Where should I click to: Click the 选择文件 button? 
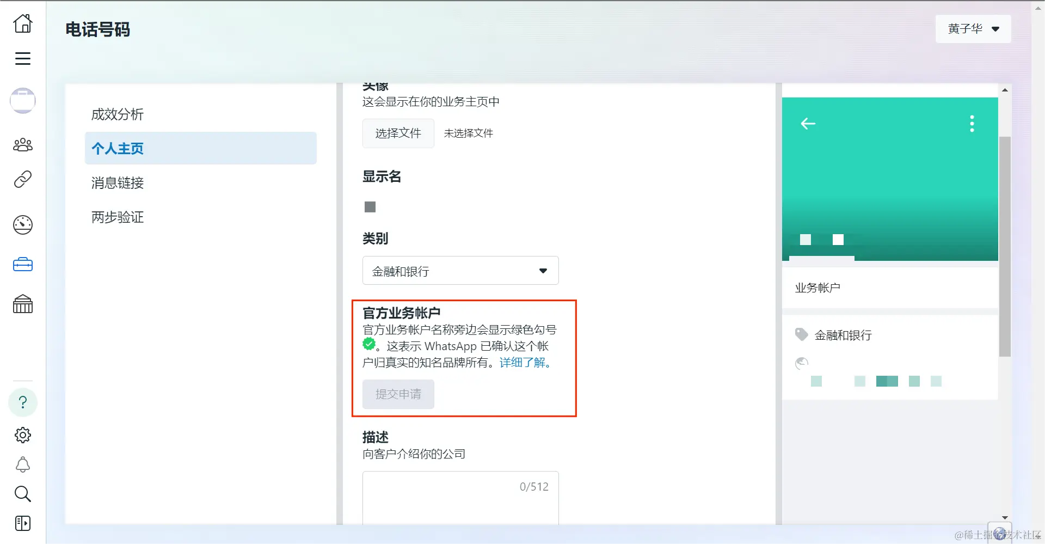[x=398, y=133]
